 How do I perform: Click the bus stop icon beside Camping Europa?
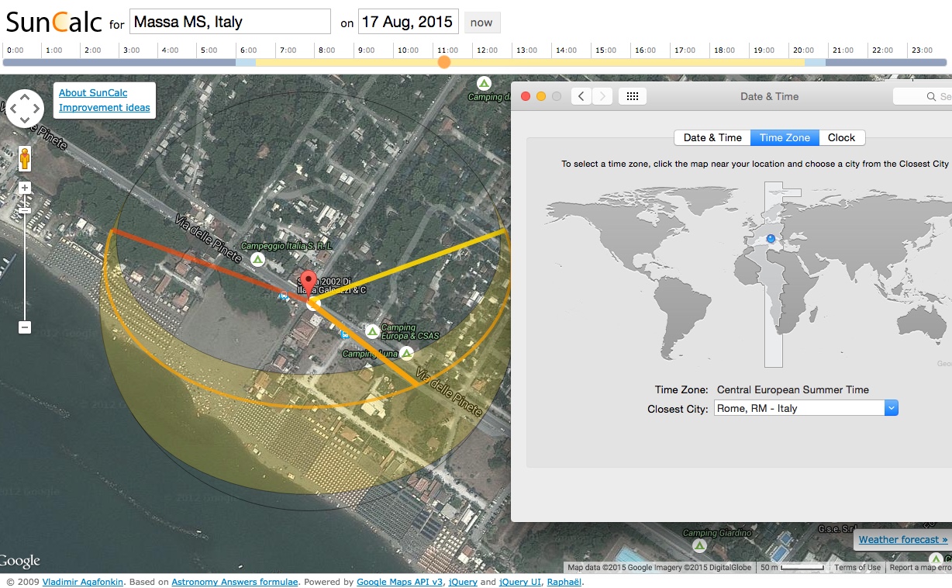click(x=344, y=334)
